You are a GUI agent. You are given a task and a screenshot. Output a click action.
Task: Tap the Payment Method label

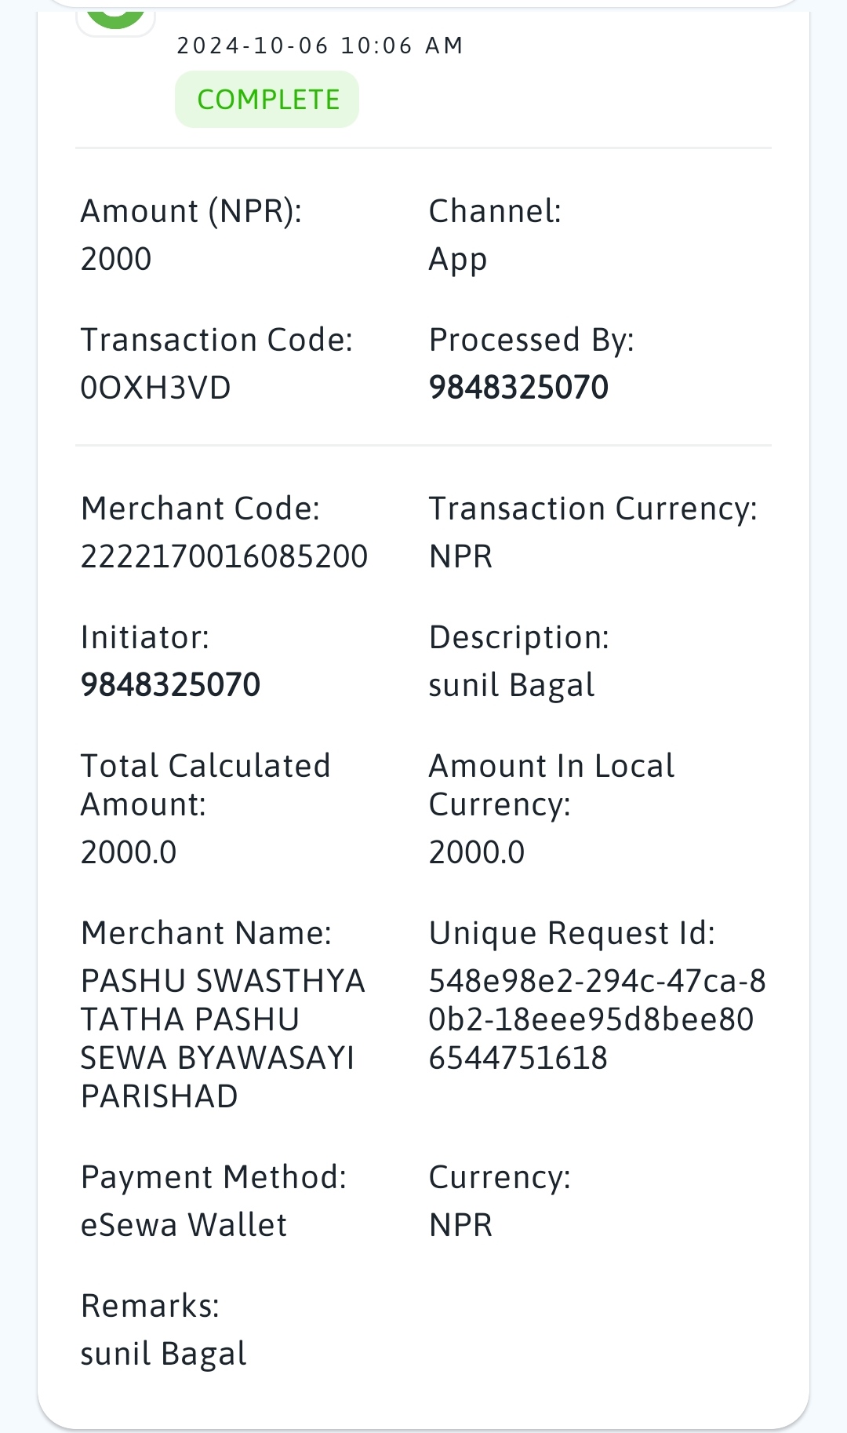pos(213,1177)
